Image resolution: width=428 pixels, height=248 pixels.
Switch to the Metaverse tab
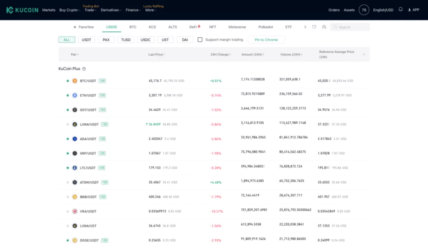coord(237,27)
